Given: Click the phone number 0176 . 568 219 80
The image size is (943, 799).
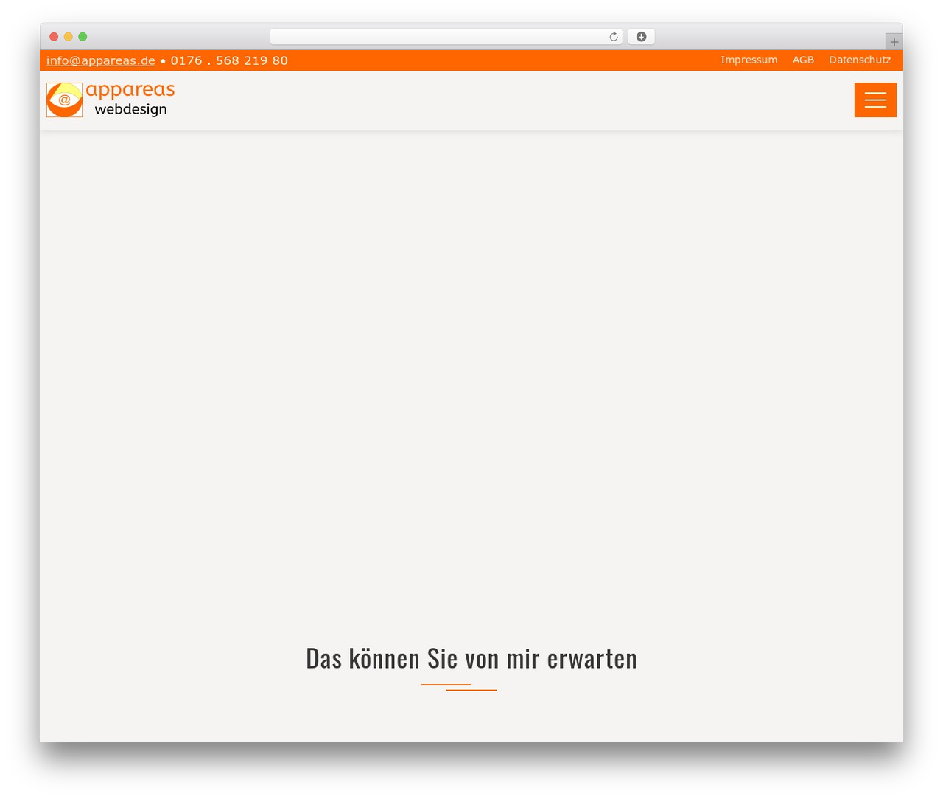Looking at the screenshot, I should [229, 60].
